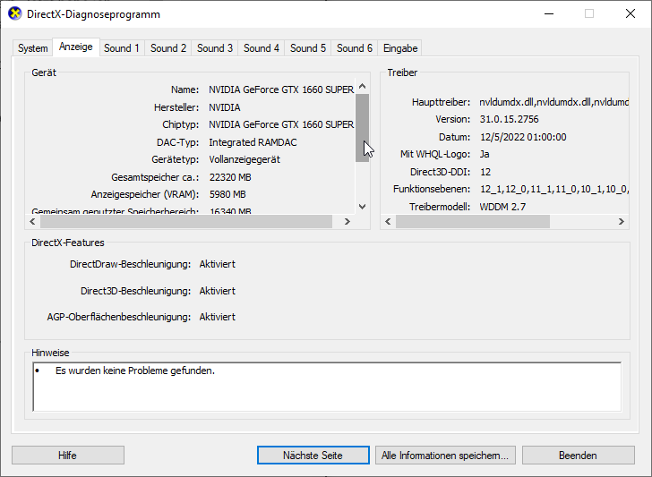The width and height of the screenshot is (652, 477).
Task: Select the Anzeige tab
Action: pyautogui.click(x=75, y=47)
